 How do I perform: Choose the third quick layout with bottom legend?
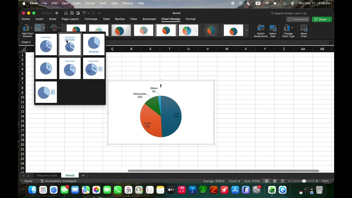pyautogui.click(x=94, y=45)
